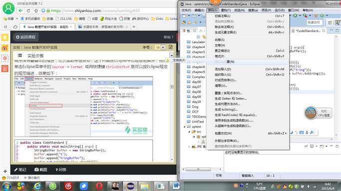This screenshot has width=341, height=191.
Task: Expand the JRE system library node
Action: pyautogui.click(x=189, y=147)
